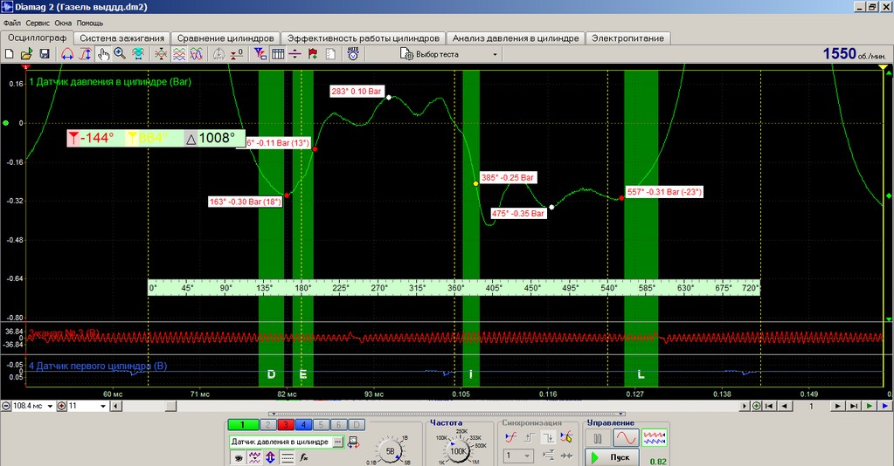Select the horizontal measurement arc tool
The height and width of the screenshot is (466, 894).
67,54
